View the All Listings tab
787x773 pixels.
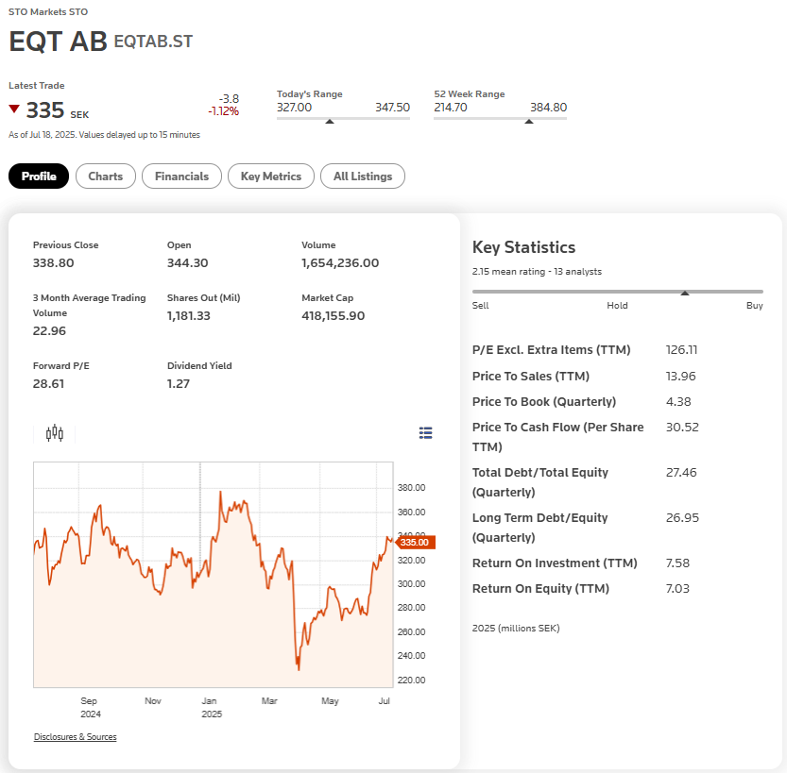363,176
